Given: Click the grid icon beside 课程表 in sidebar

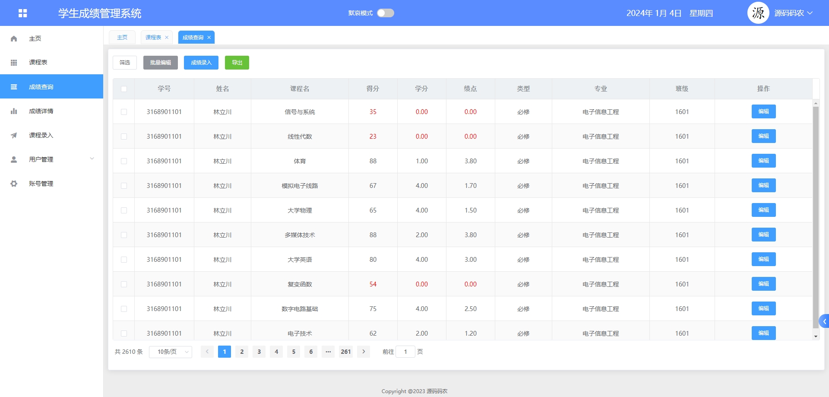Looking at the screenshot, I should tap(14, 63).
